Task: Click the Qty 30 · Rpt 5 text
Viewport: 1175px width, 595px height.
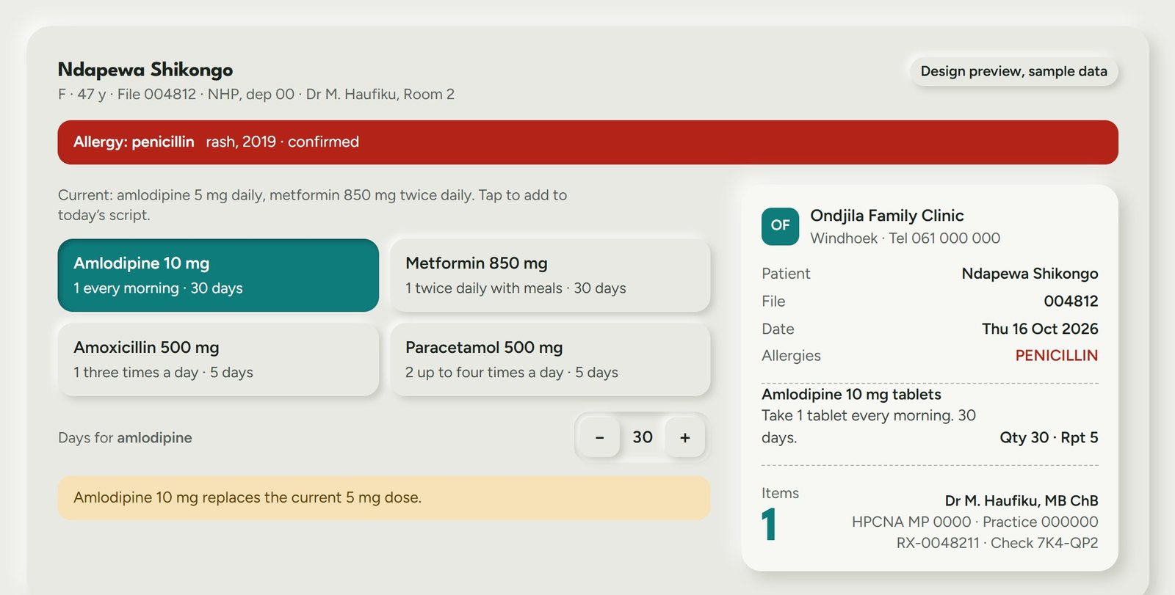Action: tap(1049, 438)
